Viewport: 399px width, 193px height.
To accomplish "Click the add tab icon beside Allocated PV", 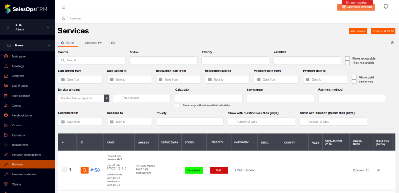I will 113,43.
